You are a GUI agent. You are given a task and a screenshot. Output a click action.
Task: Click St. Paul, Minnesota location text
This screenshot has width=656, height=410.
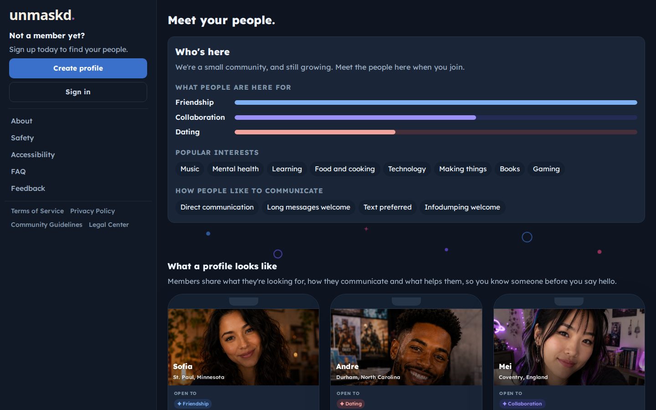199,377
